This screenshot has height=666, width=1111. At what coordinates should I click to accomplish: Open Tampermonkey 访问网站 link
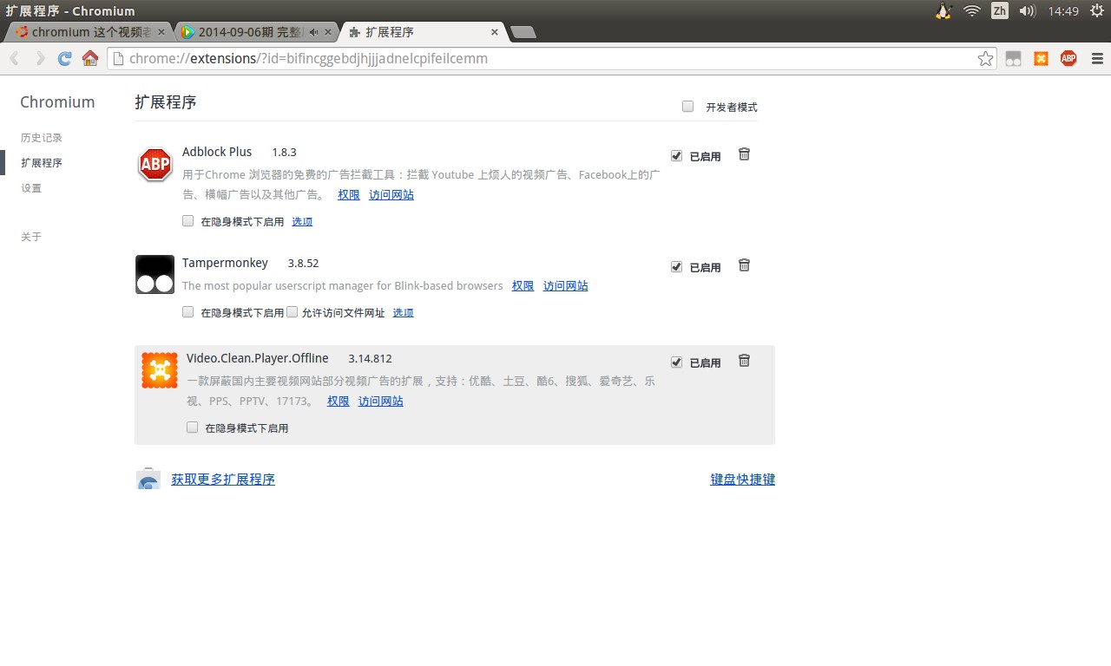(x=566, y=286)
